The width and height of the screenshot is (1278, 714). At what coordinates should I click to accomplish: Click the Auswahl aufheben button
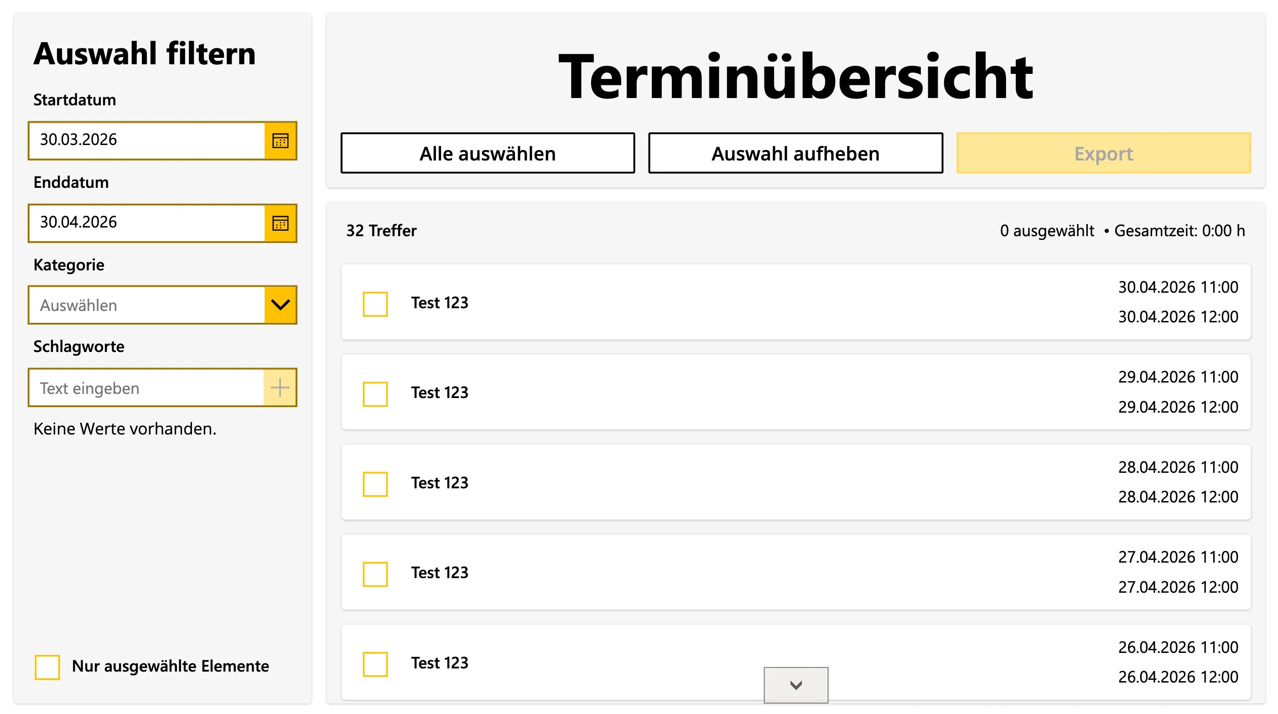click(x=796, y=153)
